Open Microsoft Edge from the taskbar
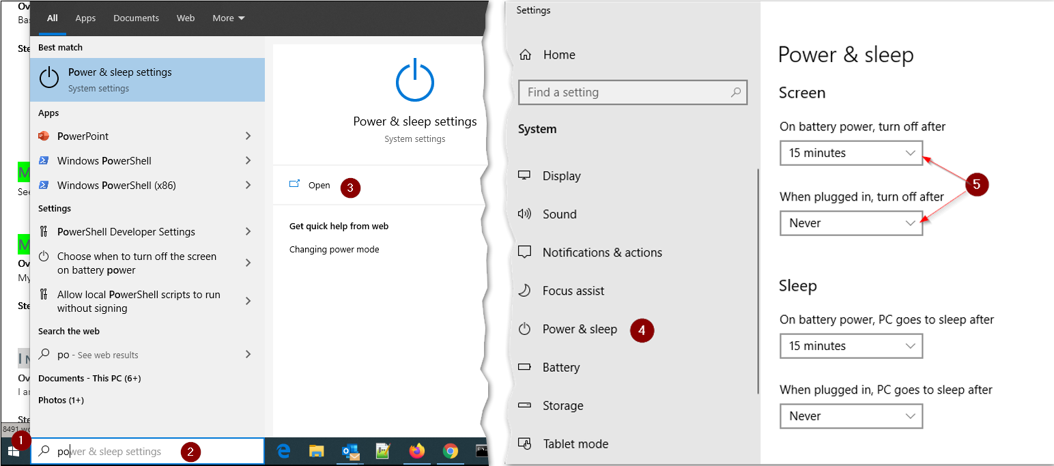The width and height of the screenshot is (1054, 466). pyautogui.click(x=283, y=451)
